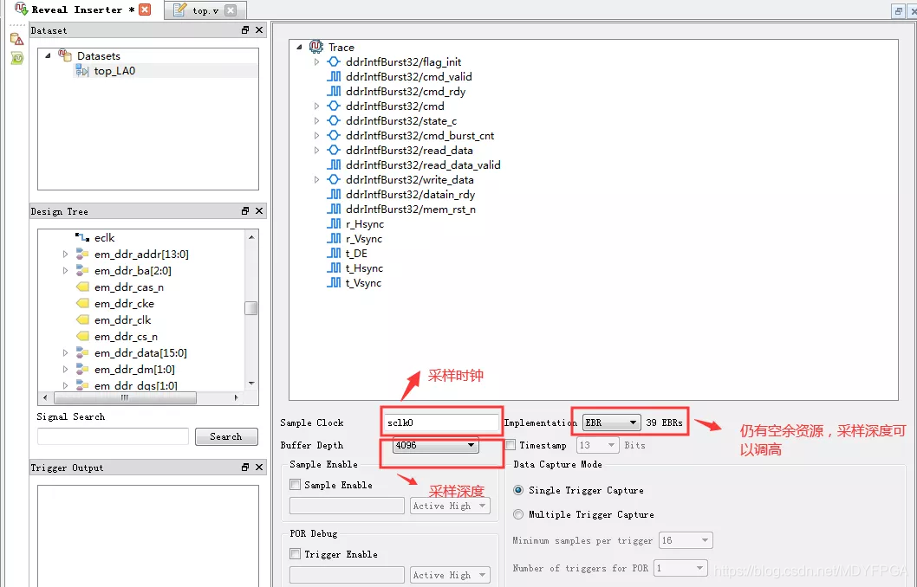Viewport: 917px width, 587px height.
Task: Close the Dataset panel
Action: point(259,29)
